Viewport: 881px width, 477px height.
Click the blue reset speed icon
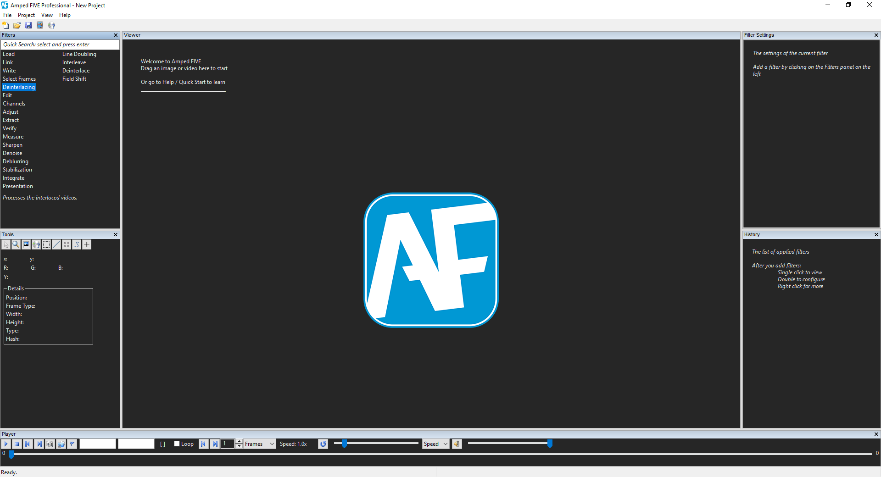click(323, 444)
